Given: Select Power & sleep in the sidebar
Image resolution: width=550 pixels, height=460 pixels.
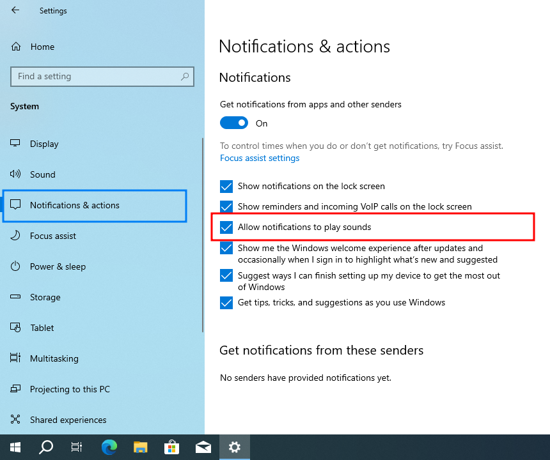Looking at the screenshot, I should click(x=58, y=266).
